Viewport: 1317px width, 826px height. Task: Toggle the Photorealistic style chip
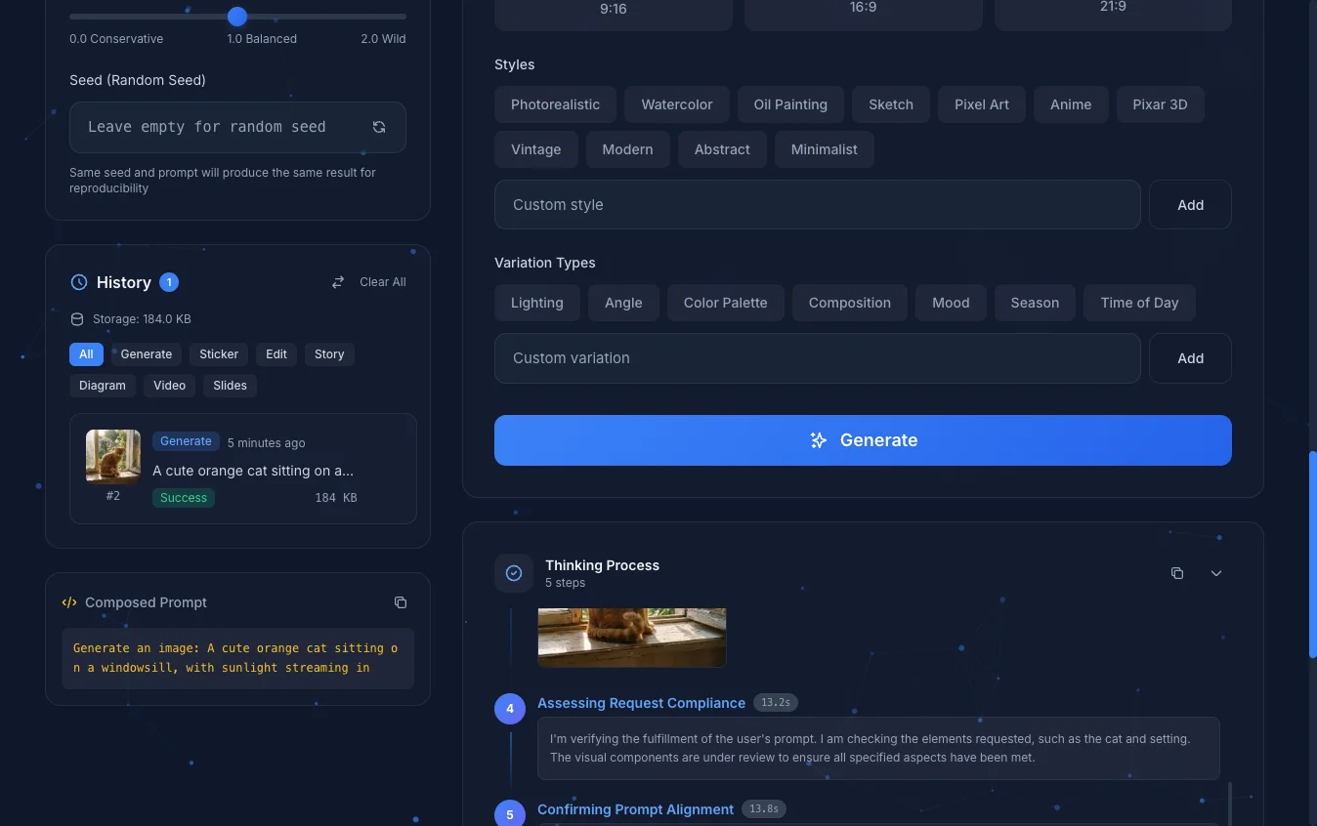pyautogui.click(x=555, y=104)
